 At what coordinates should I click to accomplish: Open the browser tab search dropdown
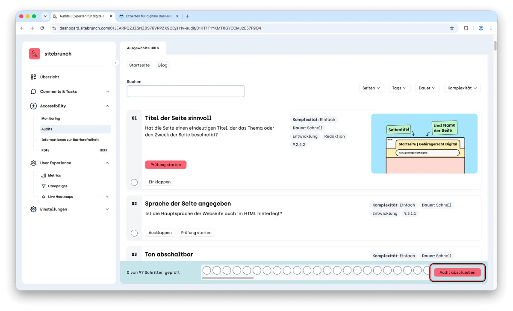coord(45,16)
